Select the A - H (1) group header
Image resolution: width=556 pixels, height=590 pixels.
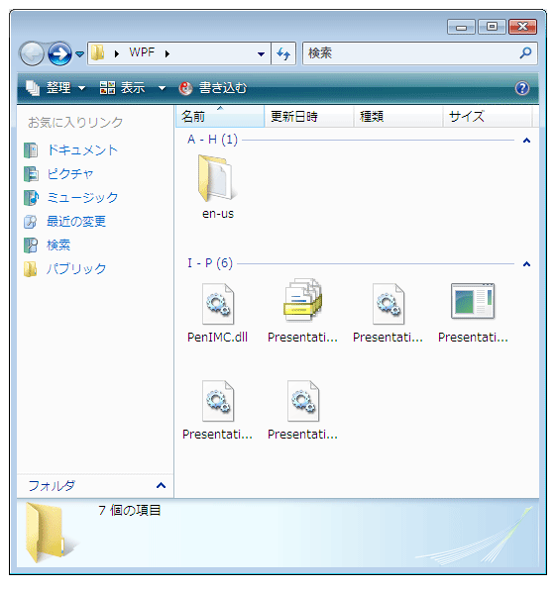(212, 140)
